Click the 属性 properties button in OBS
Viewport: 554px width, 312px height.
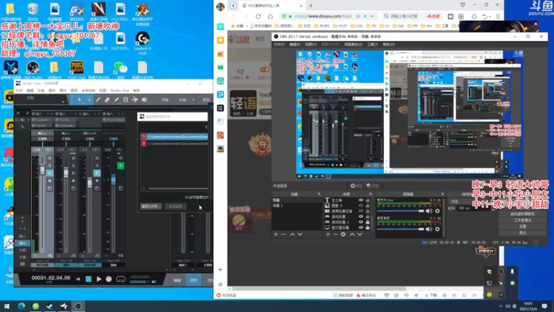[x=357, y=186]
